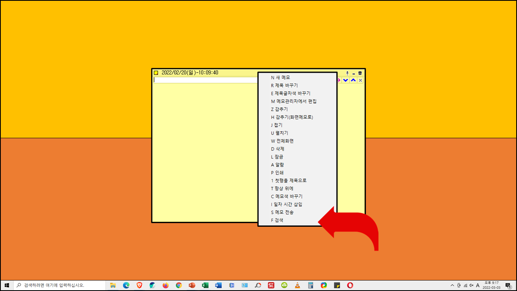Click the blue up chevron in search bar
Image resolution: width=517 pixels, height=291 pixels.
(x=353, y=80)
